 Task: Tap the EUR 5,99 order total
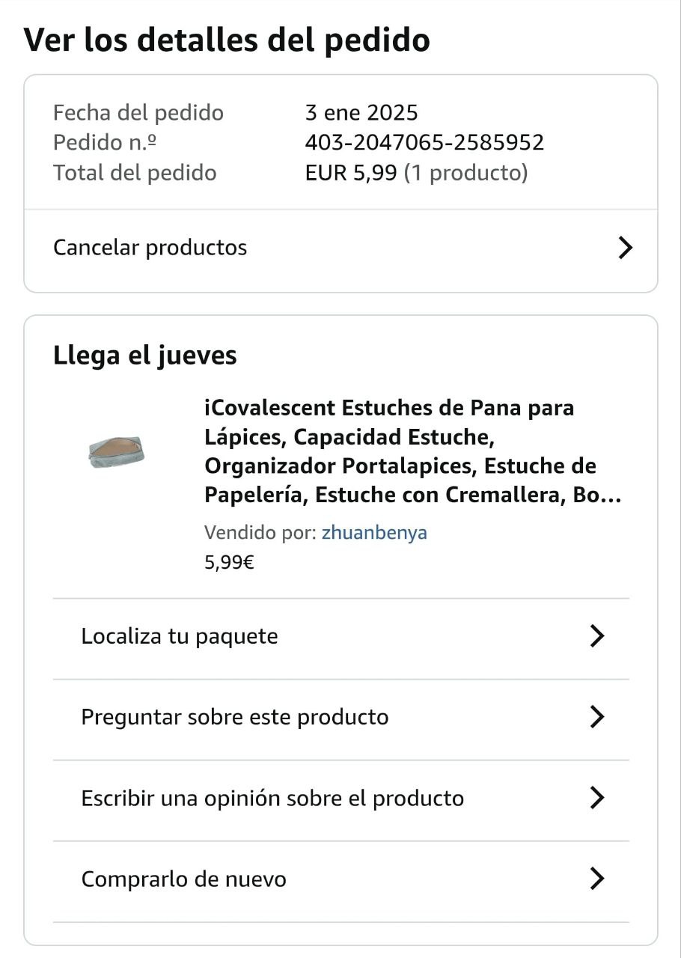(x=351, y=173)
